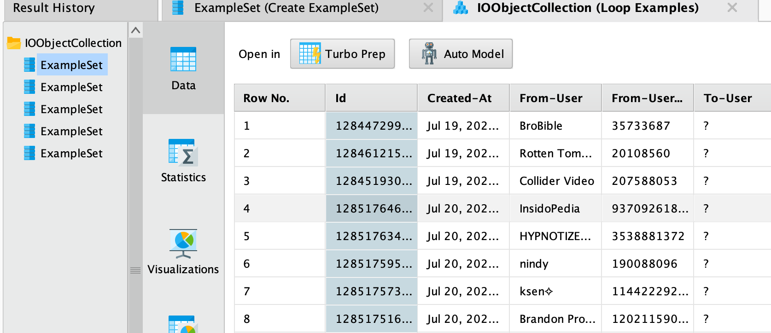
Task: Select Id cell 128517646...
Action: pos(372,208)
